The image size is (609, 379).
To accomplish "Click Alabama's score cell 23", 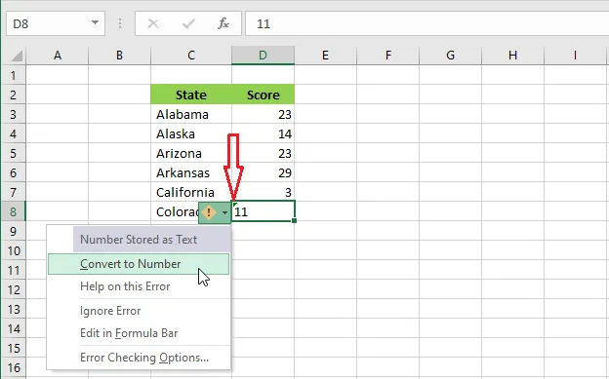I will tap(264, 114).
